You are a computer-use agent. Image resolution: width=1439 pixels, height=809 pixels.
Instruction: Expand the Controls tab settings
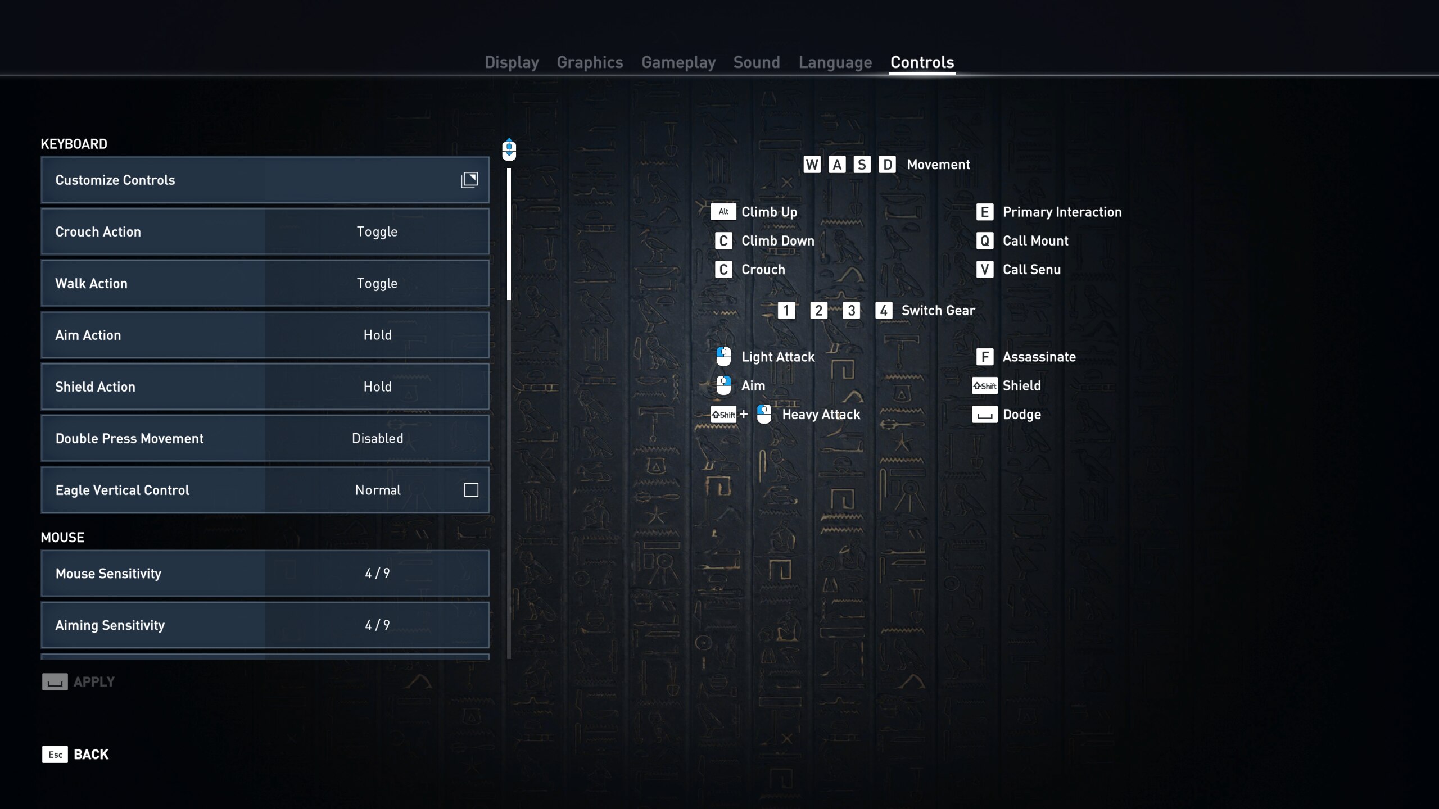click(x=921, y=61)
